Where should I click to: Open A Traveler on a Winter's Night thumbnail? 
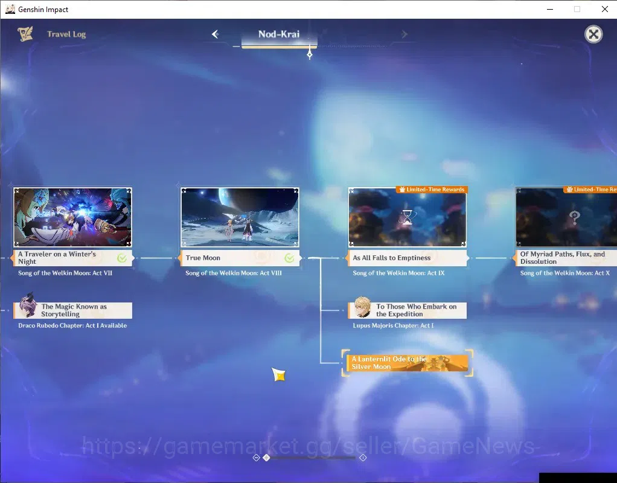[73, 217]
